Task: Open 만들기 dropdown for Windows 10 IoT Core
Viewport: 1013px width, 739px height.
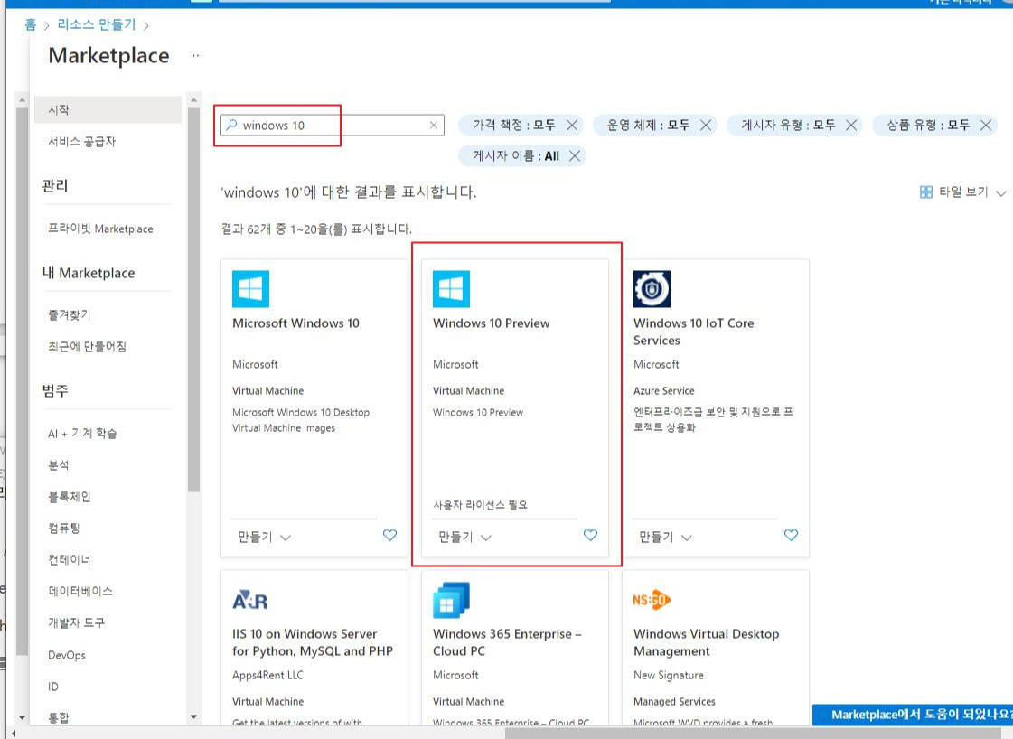Action: pyautogui.click(x=665, y=538)
